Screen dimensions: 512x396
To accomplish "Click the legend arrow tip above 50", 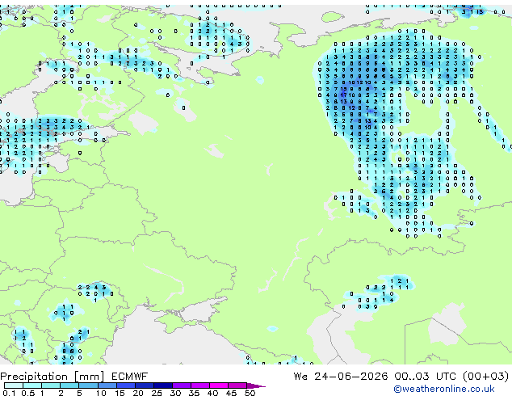I will click(256, 385).
